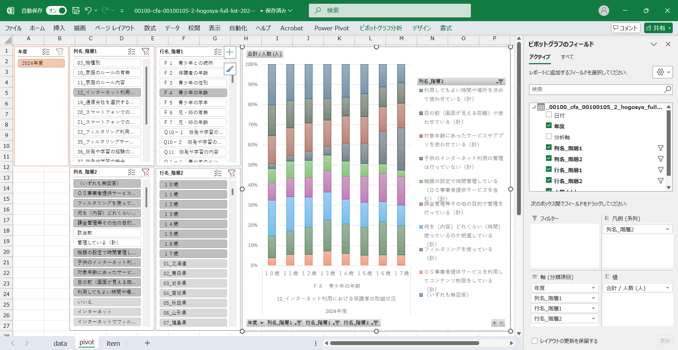Toggle multi-select on 年度 slicer
Viewport: 678px width, 350px height.
point(46,52)
